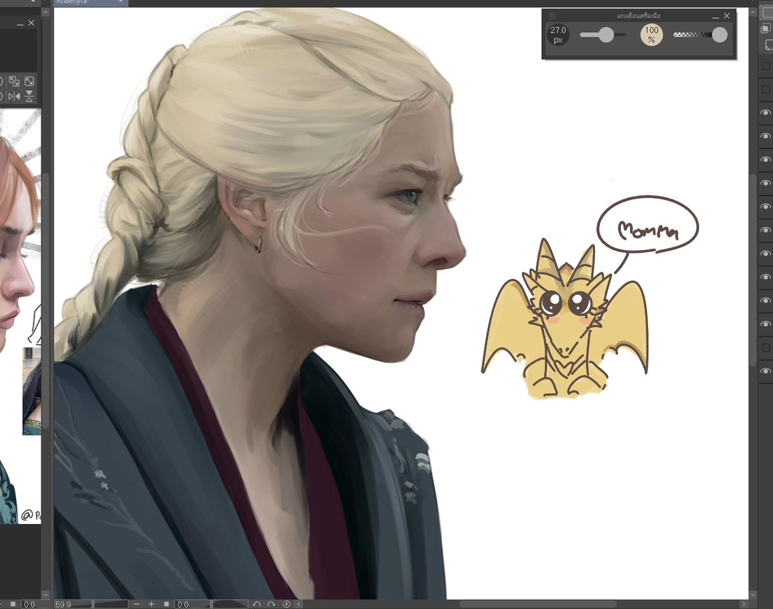The height and width of the screenshot is (609, 773).
Task: Rotate the canvas left
Action: [x=257, y=604]
